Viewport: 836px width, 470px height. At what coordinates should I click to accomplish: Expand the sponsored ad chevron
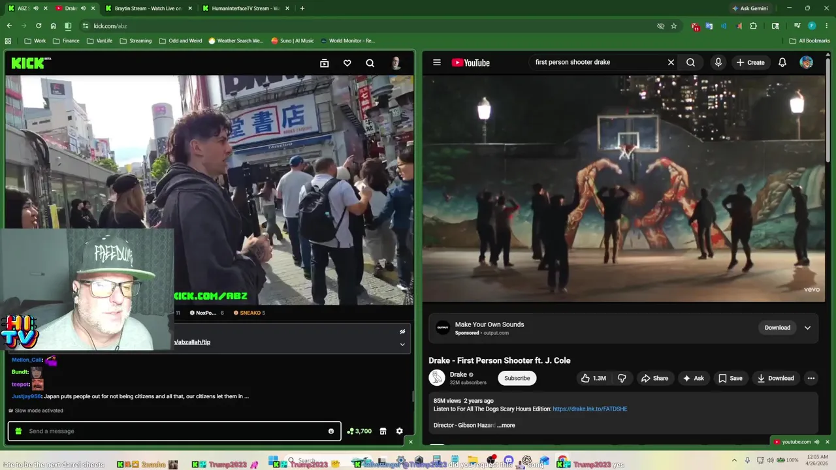click(807, 328)
